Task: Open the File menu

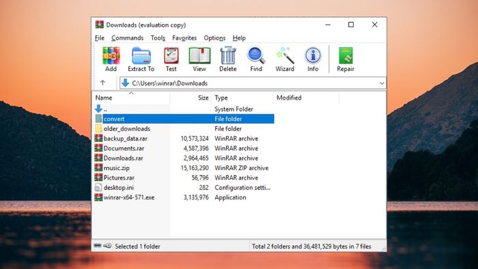Action: [100, 38]
